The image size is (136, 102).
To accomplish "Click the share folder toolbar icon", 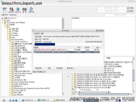I will tap(5, 10).
